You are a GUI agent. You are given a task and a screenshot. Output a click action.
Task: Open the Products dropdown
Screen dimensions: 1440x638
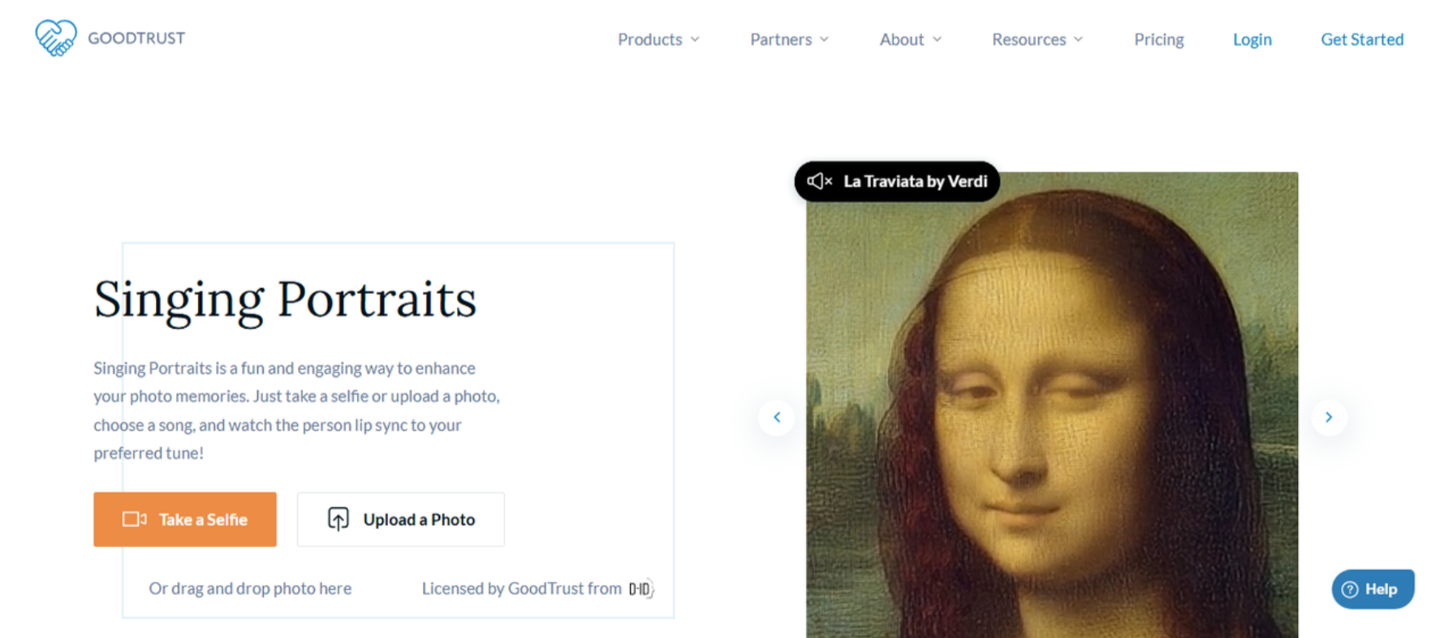(657, 39)
